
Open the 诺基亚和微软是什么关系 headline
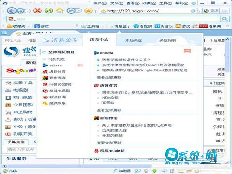(x=126, y=60)
